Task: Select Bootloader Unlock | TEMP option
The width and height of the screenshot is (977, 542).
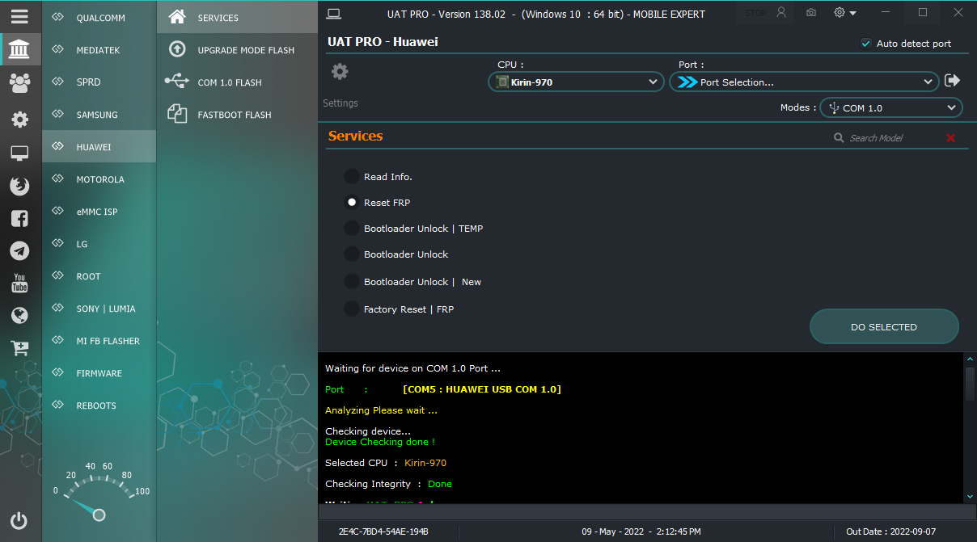Action: (x=352, y=228)
